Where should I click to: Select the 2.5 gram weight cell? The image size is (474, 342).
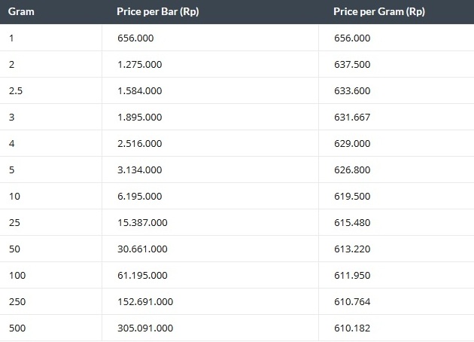[x=51, y=90]
